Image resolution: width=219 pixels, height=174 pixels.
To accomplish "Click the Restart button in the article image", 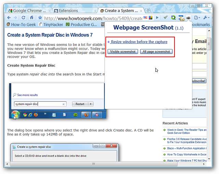I will 80,104.
